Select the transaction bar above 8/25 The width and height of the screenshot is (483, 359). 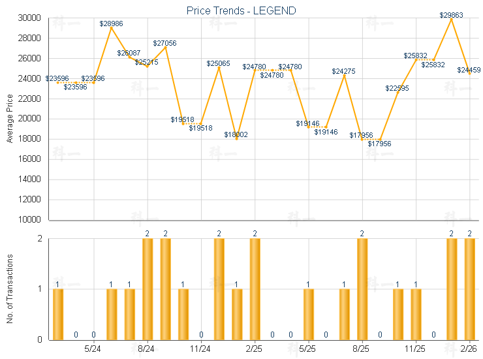[x=362, y=289]
